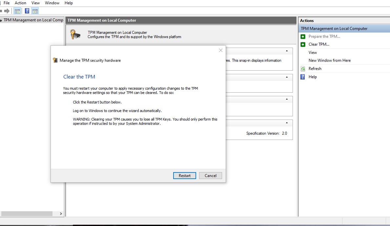Collapse the second section in the center pane
The height and width of the screenshot is (226, 390).
point(287,77)
